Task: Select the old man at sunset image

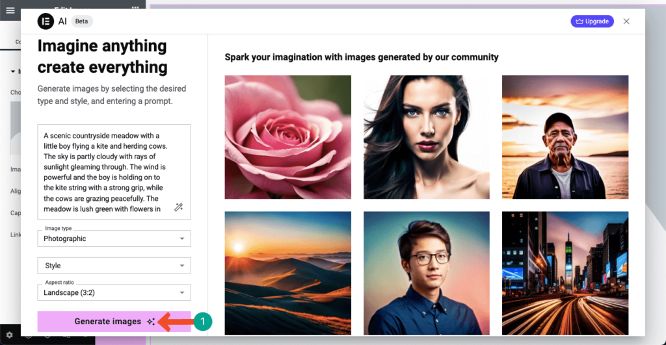Action: pos(565,137)
